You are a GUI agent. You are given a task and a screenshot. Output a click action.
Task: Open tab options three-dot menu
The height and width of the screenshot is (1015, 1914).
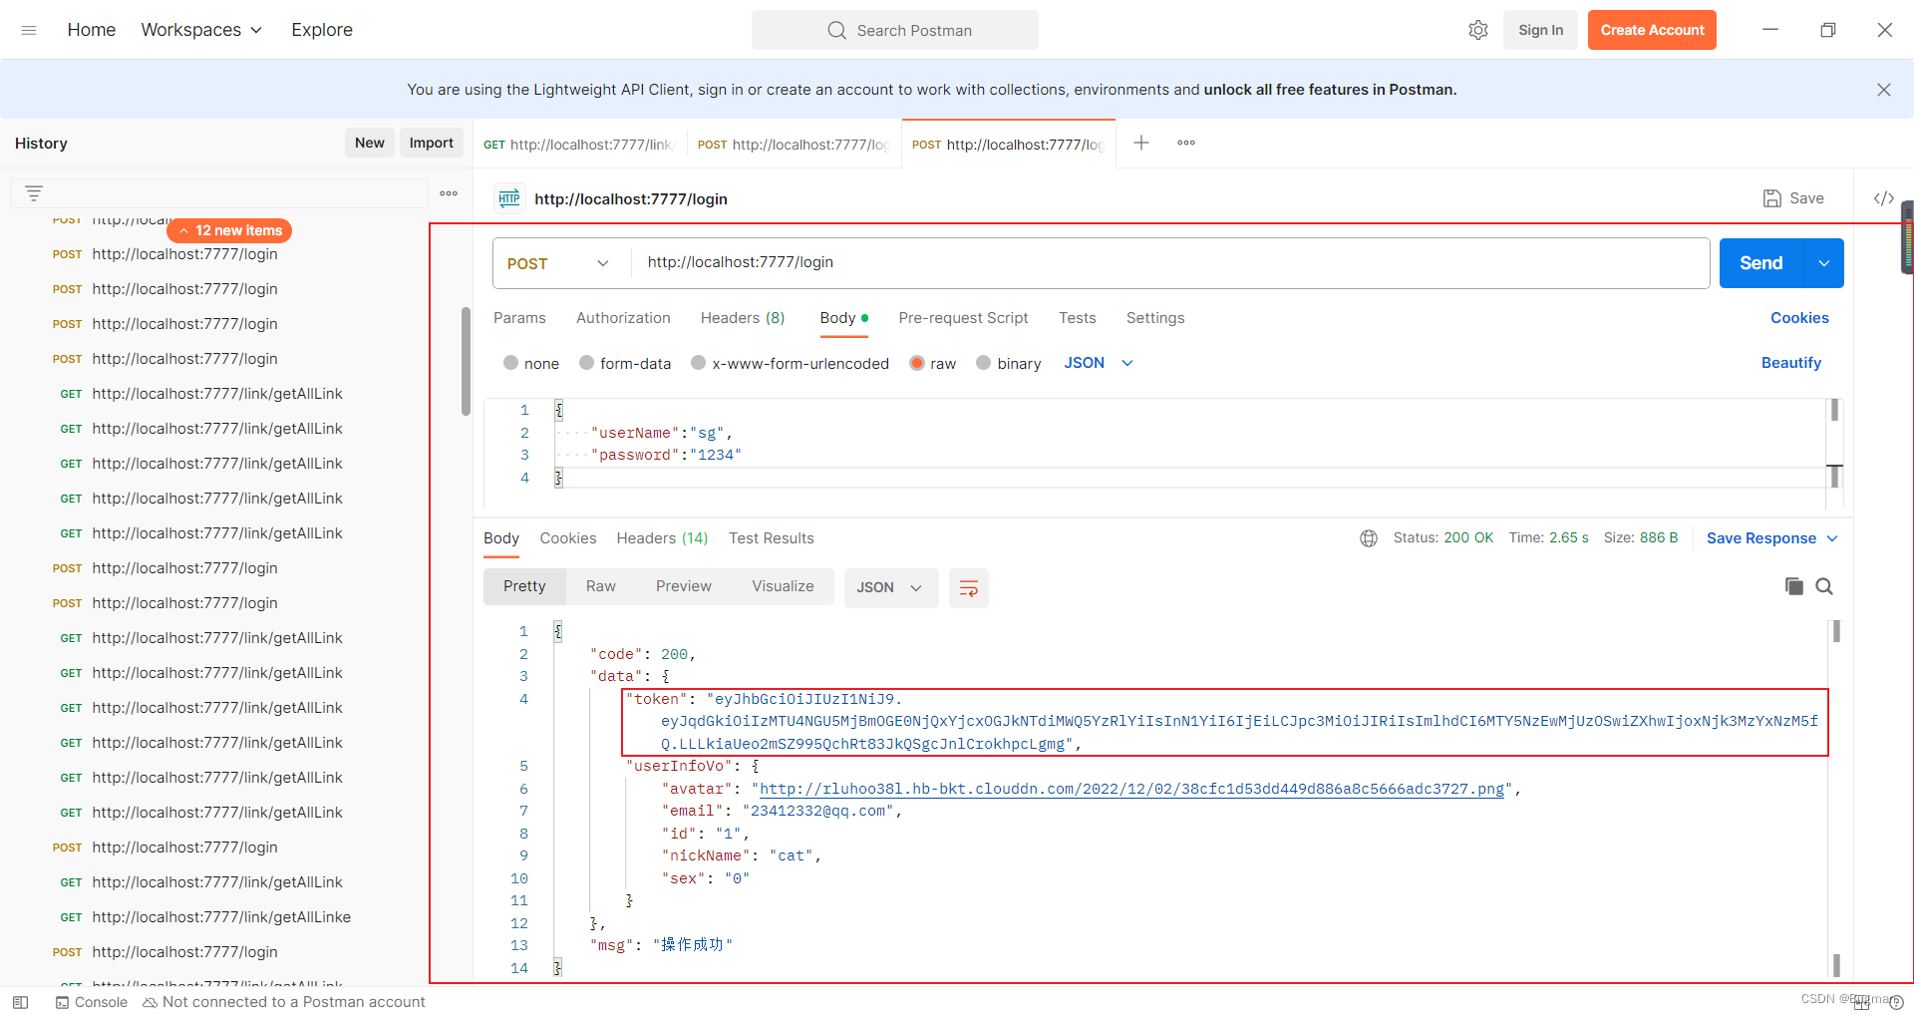pyautogui.click(x=1186, y=143)
